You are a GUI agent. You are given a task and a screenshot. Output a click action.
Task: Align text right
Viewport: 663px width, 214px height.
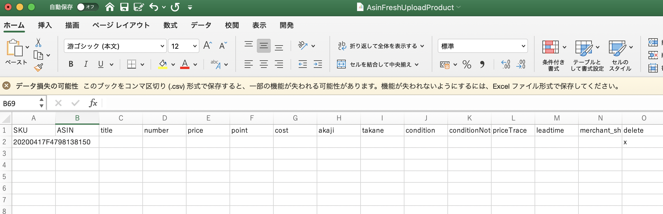(x=279, y=64)
